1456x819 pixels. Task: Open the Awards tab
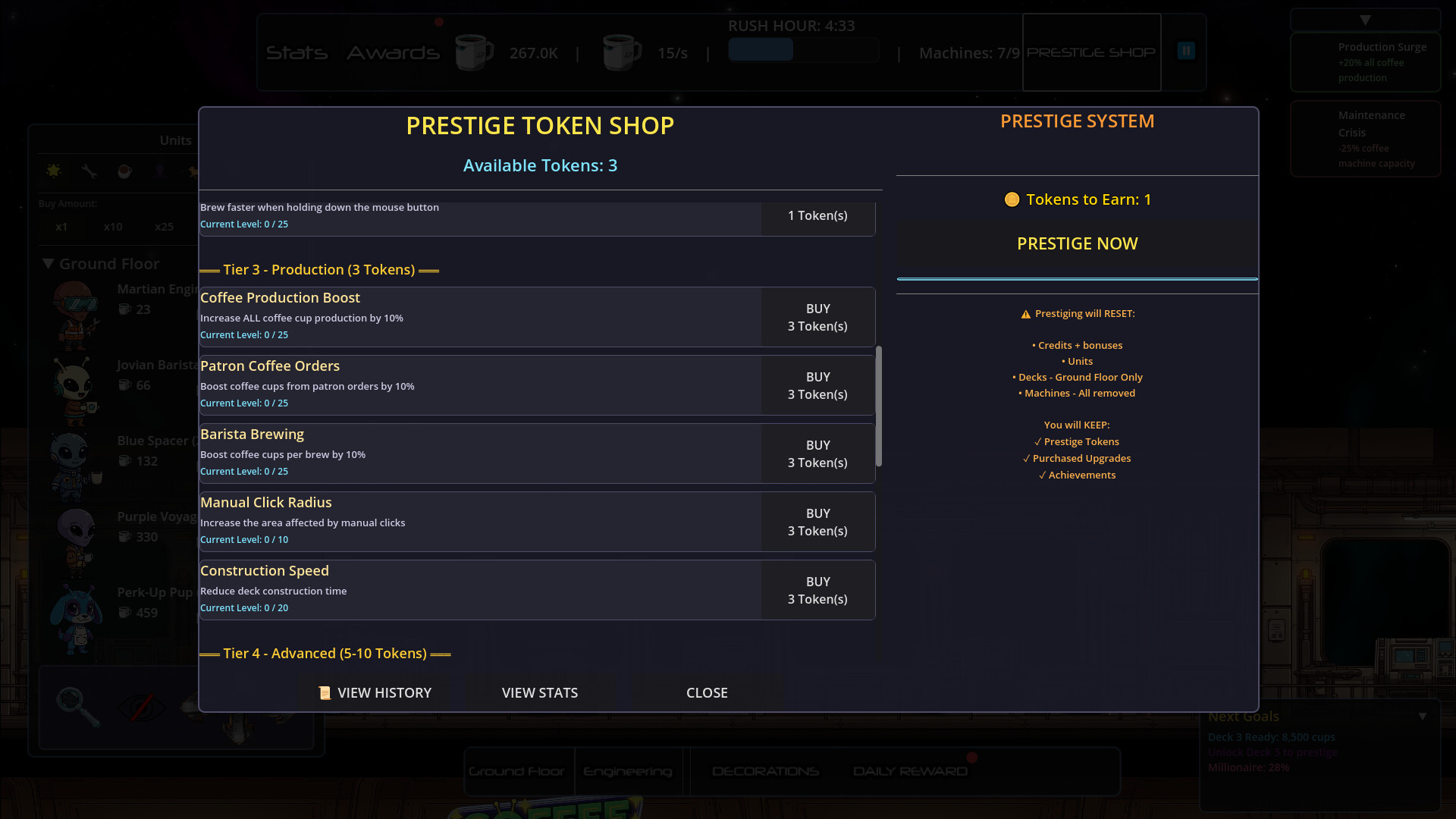[393, 53]
